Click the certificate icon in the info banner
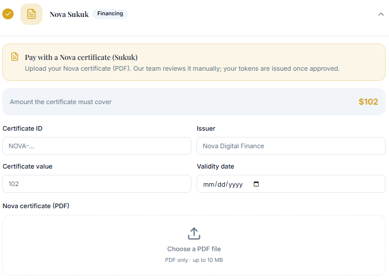Viewport: 389px width, 280px height. pyautogui.click(x=15, y=57)
